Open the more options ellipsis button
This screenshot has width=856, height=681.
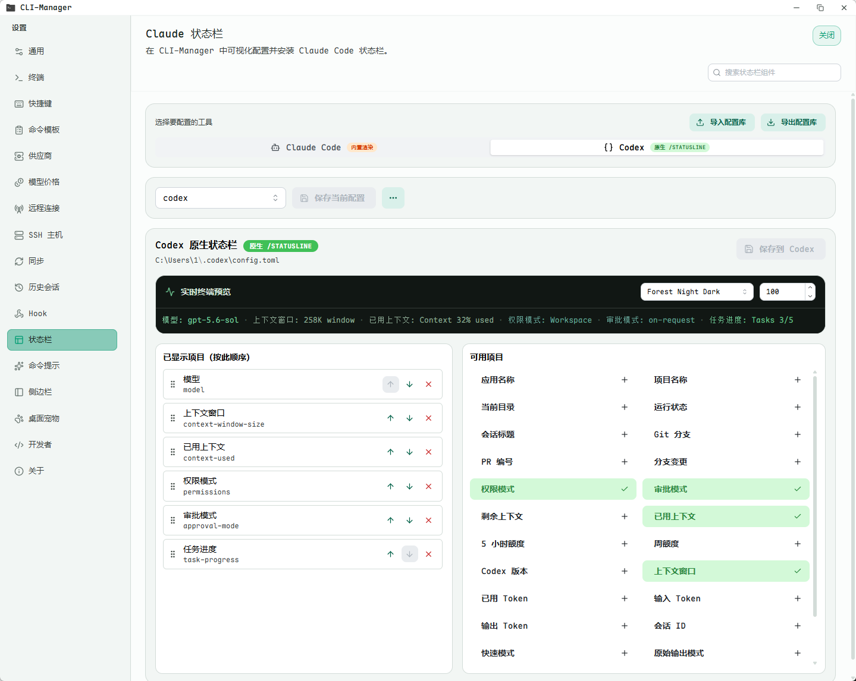[x=393, y=198]
